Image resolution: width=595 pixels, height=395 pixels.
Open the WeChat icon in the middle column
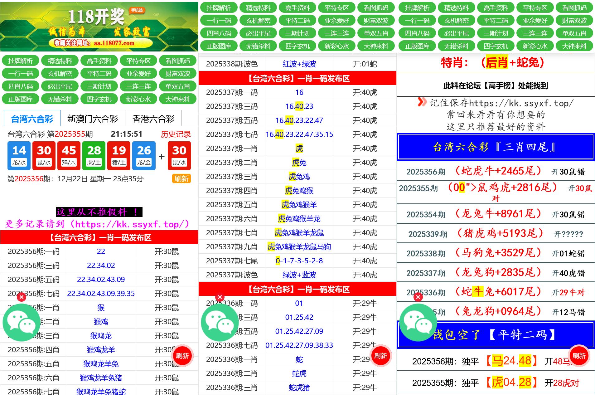220,322
